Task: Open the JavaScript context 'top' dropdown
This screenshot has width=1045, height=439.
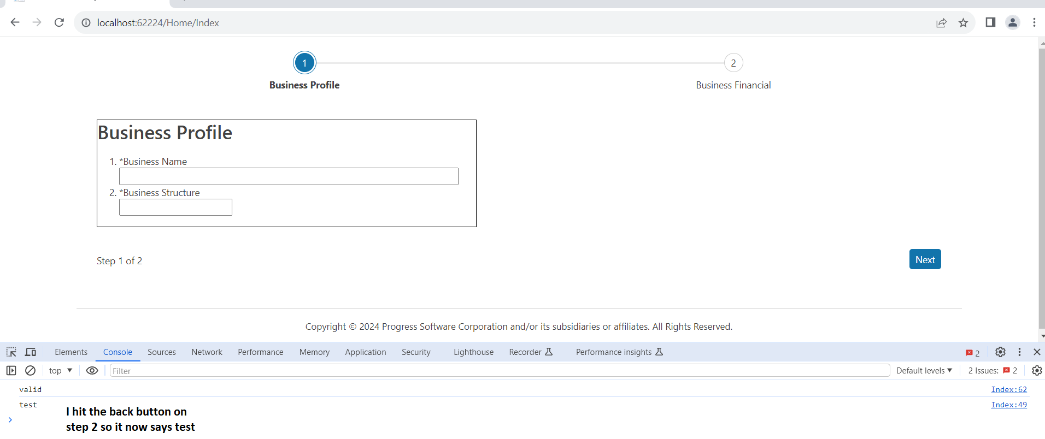Action: (61, 371)
